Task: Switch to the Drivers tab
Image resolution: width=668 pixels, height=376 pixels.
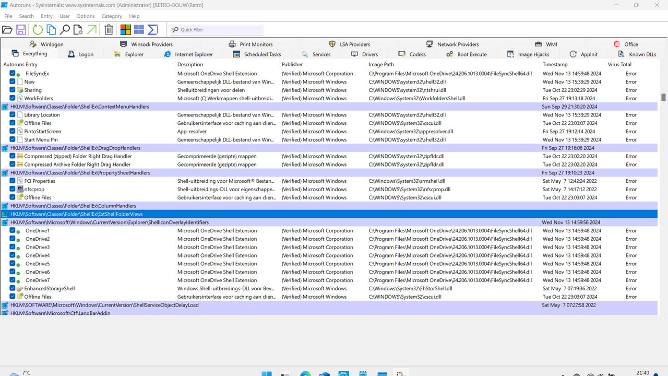Action: [x=364, y=54]
